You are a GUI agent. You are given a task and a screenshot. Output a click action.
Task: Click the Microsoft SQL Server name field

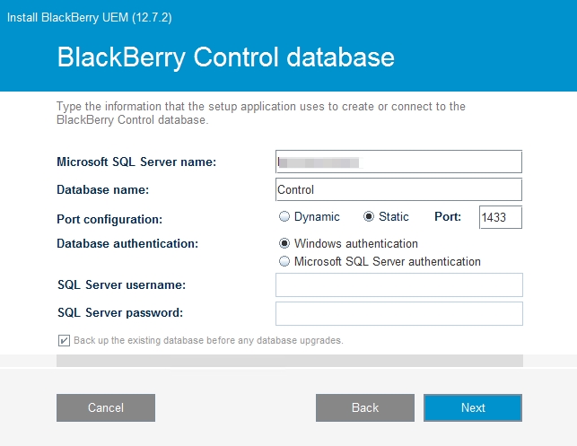click(398, 162)
